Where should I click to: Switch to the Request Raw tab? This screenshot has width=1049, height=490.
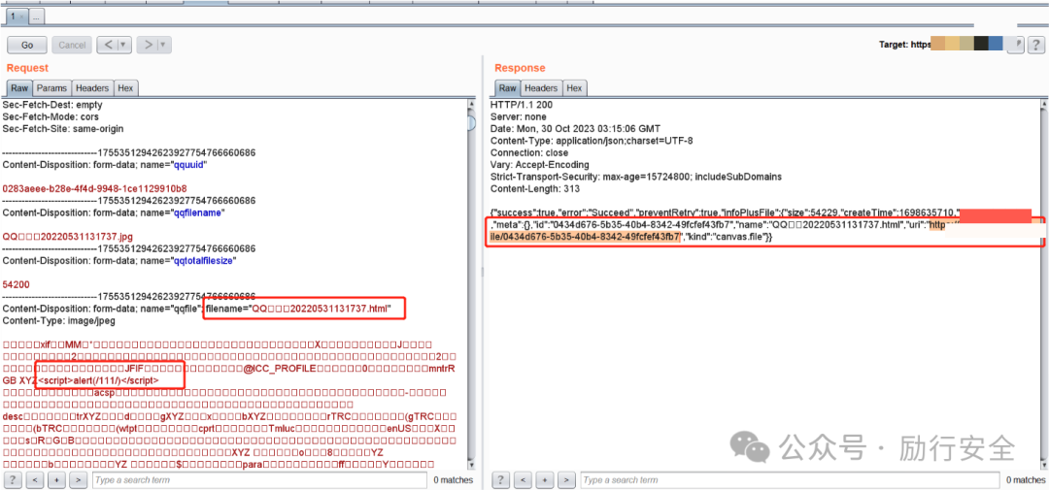pos(19,88)
